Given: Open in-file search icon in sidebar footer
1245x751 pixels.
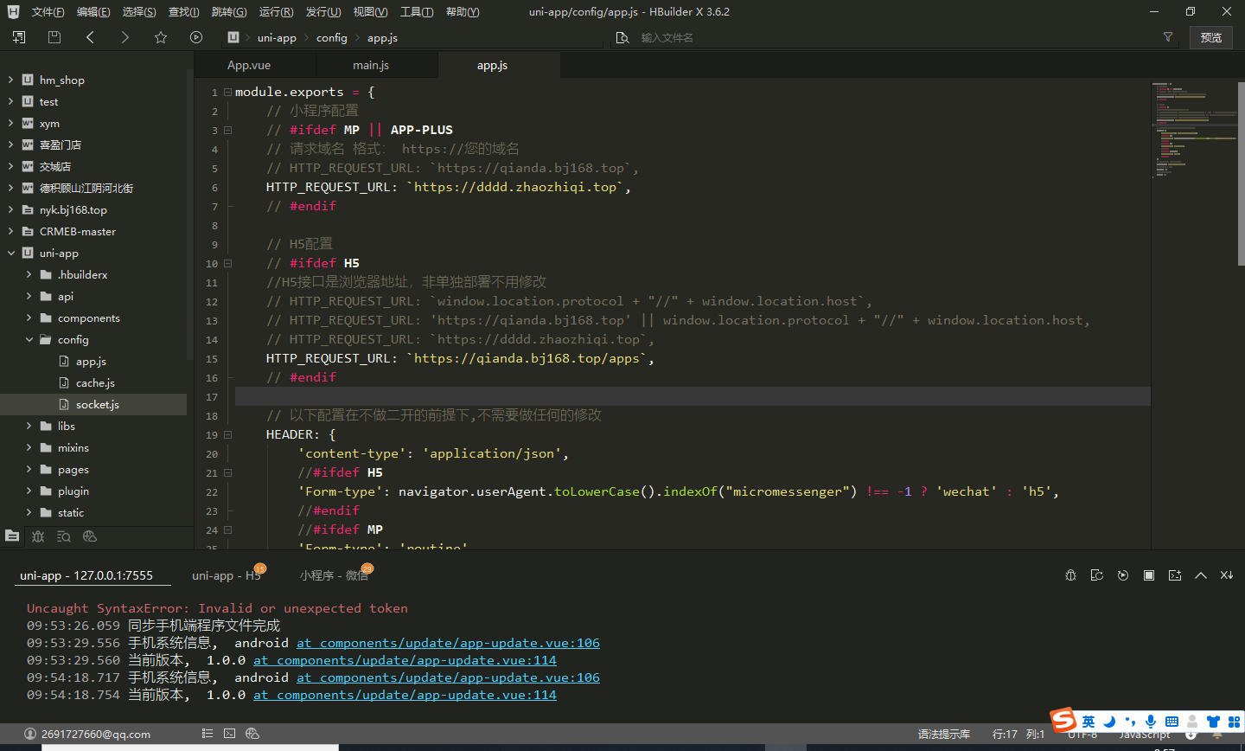Looking at the screenshot, I should pos(64,536).
